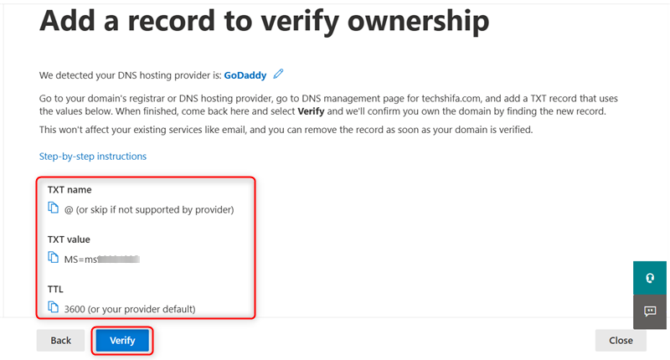Click 'We detected your DNS hosting provider' text
Screen dimensions: 670x360
click(130, 75)
